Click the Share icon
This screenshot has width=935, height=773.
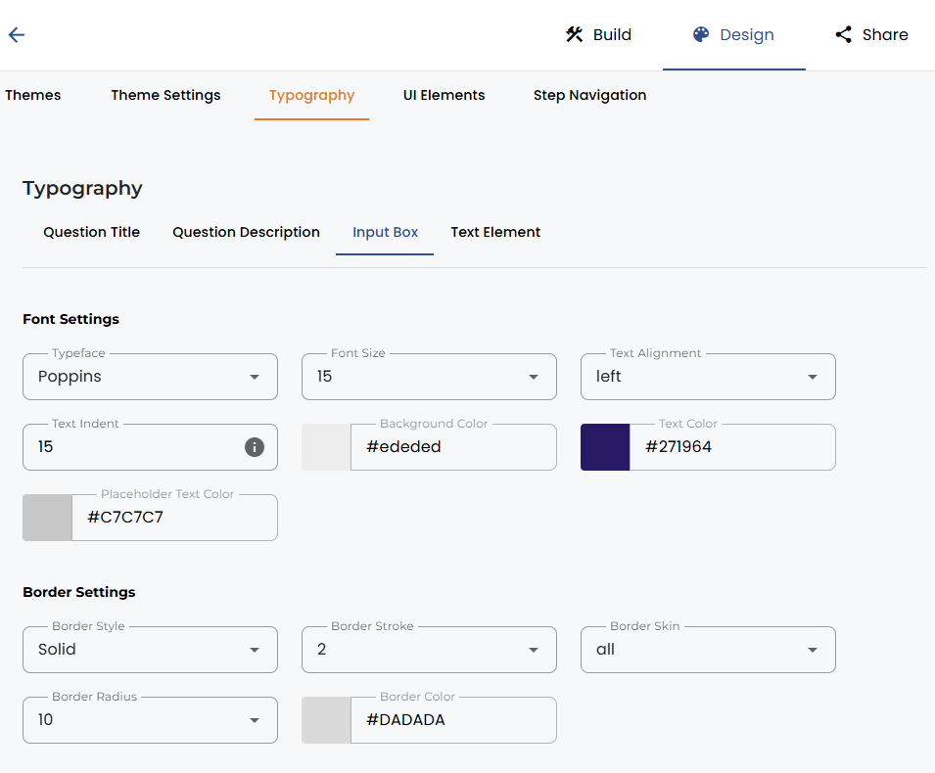843,34
